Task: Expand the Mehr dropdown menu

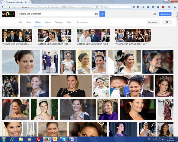Action: (x=70, y=22)
